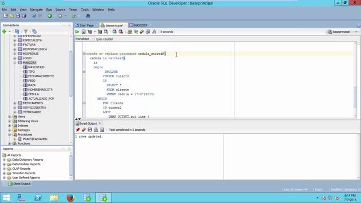This screenshot has width=361, height=203.
Task: Click the Rollback icon in worksheet toolbar
Action: click(x=121, y=32)
